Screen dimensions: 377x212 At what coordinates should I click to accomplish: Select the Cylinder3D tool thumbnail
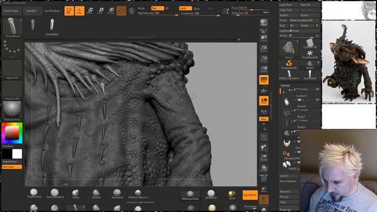pyautogui.click(x=310, y=44)
